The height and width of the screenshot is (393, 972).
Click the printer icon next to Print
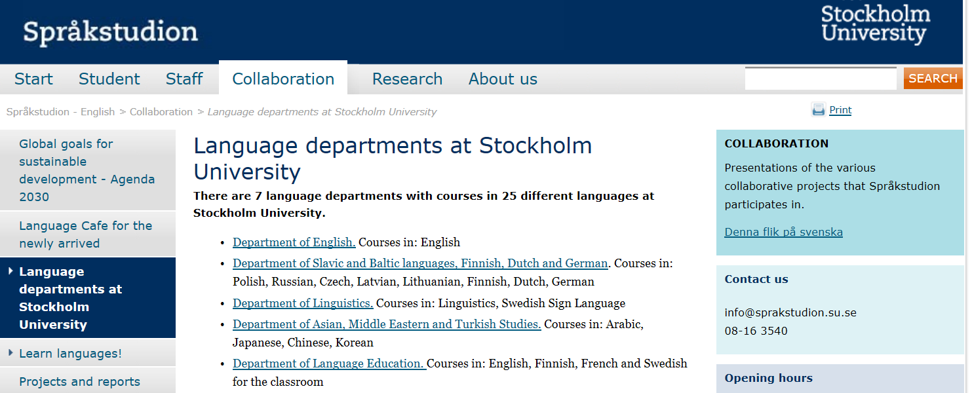click(818, 110)
